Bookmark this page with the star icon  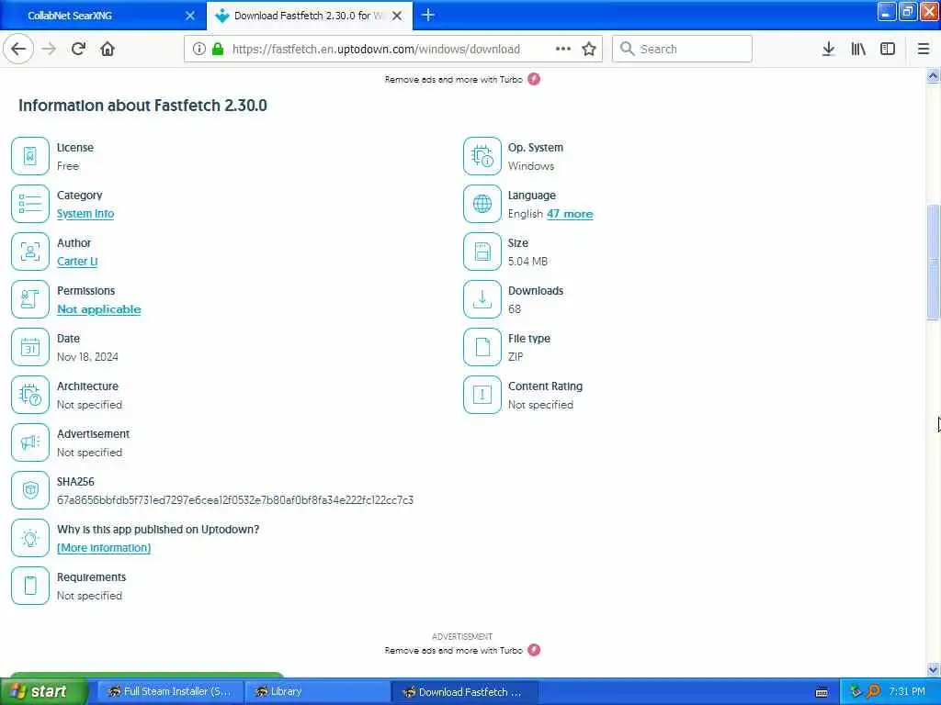pyautogui.click(x=589, y=49)
